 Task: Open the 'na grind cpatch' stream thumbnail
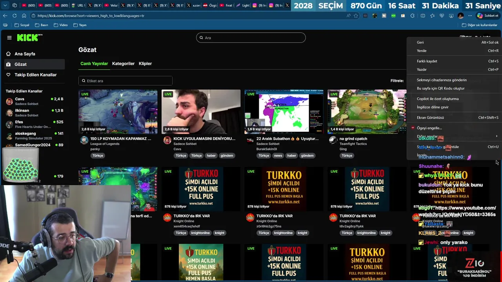367,112
